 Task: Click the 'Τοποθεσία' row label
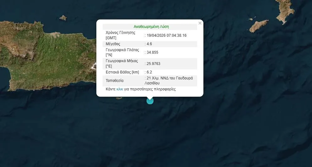[x=115, y=81]
